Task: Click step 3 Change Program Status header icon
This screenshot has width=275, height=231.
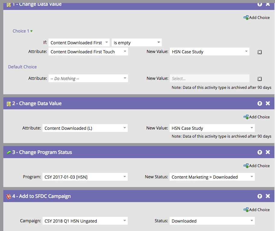Action: [x=9, y=152]
